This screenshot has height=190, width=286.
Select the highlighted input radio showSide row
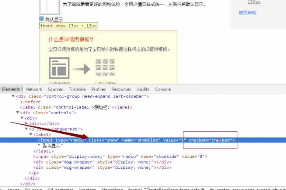tap(143, 140)
